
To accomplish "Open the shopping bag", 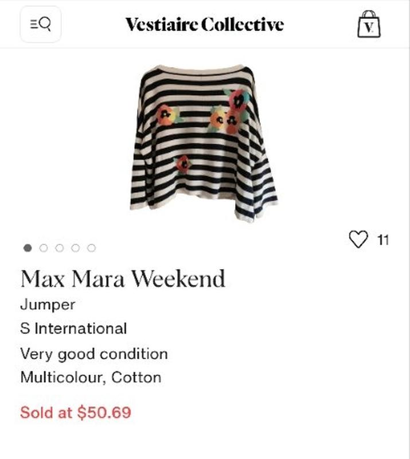I will point(369,25).
